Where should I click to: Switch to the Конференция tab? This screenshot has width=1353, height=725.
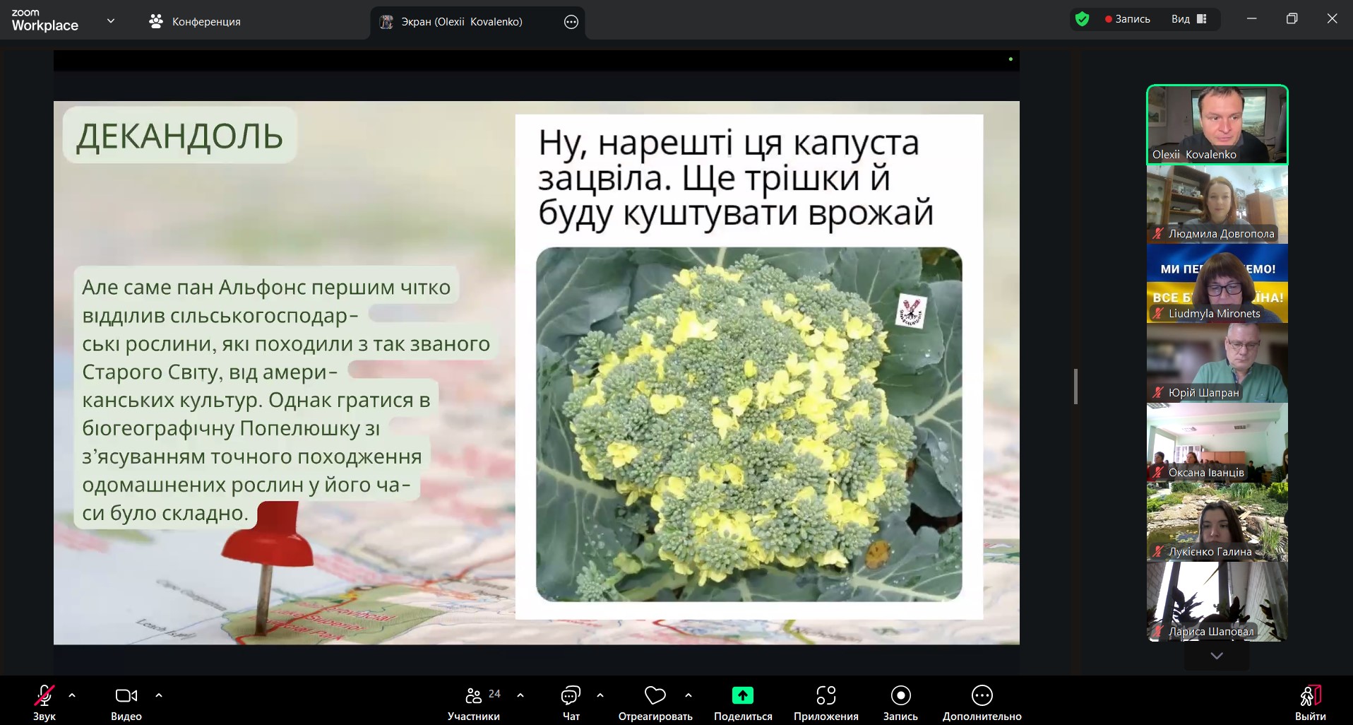coord(195,22)
